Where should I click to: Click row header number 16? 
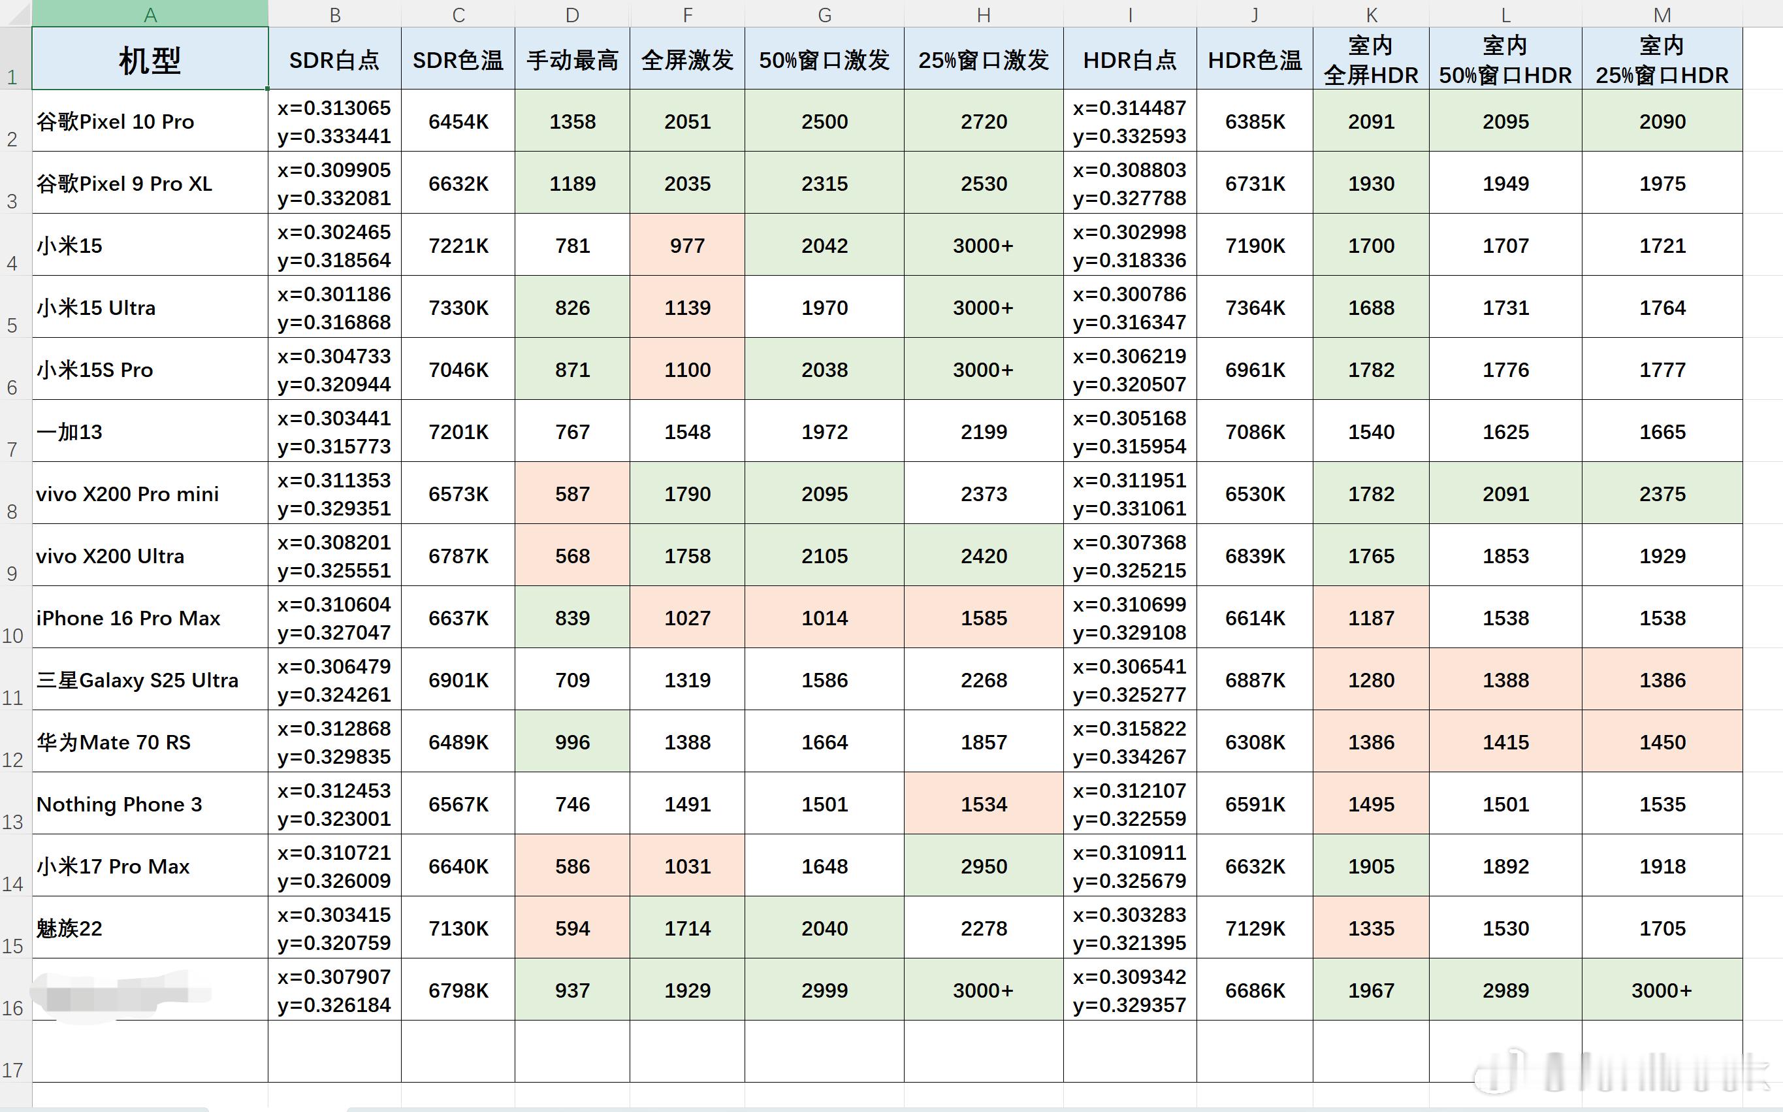click(x=13, y=1007)
